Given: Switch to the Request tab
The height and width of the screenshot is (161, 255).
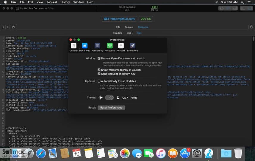Looking at the screenshot, I should pyautogui.click(x=129, y=27).
